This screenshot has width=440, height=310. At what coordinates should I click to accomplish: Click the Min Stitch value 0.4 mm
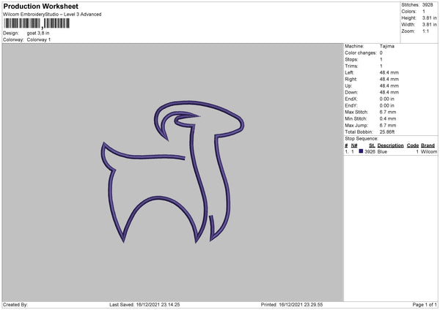tap(388, 119)
